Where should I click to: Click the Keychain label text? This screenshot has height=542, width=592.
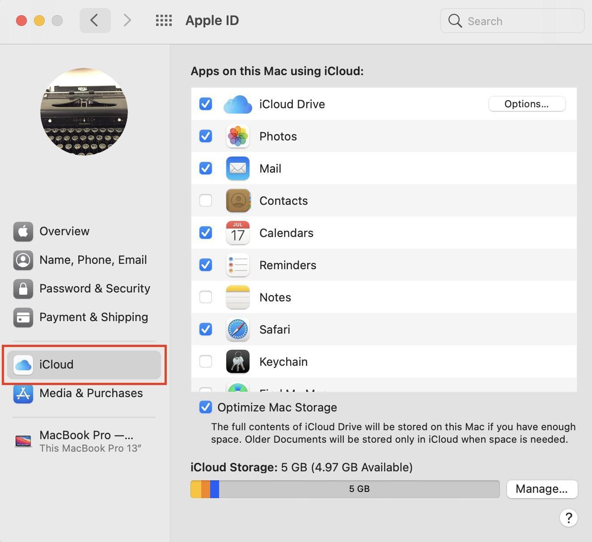click(283, 362)
